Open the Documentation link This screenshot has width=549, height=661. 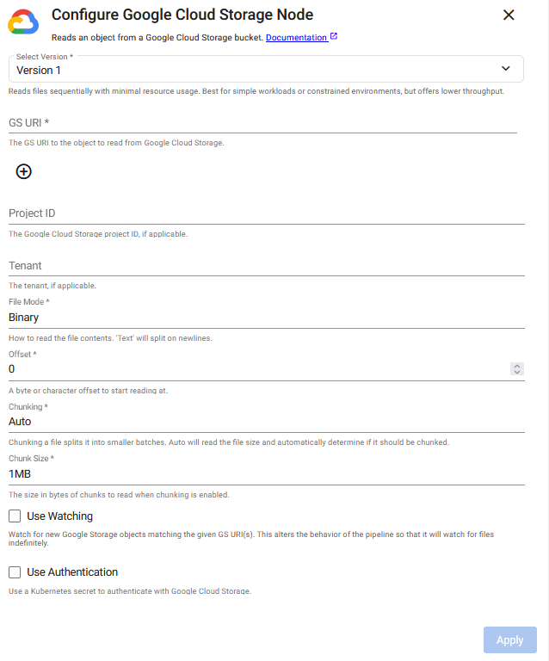coord(296,38)
